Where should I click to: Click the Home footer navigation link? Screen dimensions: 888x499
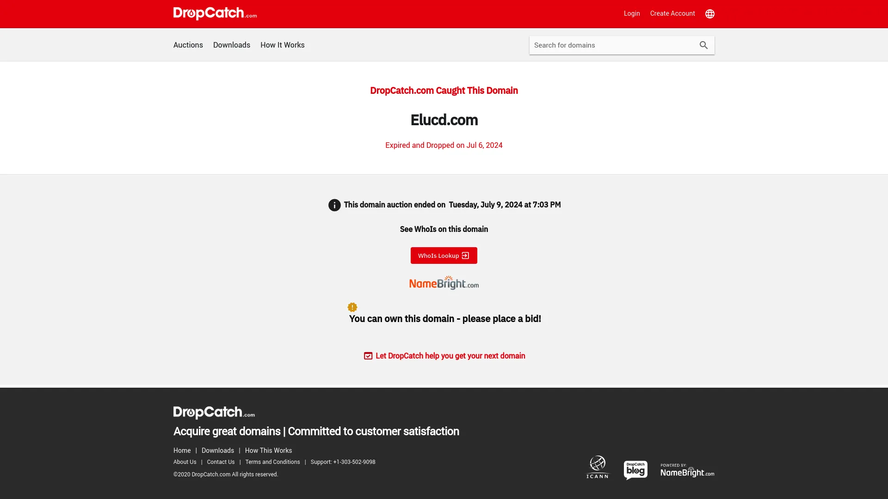pos(182,450)
